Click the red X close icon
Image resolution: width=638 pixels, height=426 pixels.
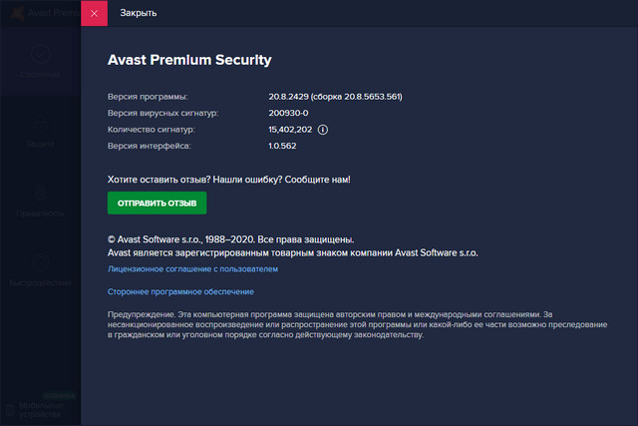click(x=94, y=14)
